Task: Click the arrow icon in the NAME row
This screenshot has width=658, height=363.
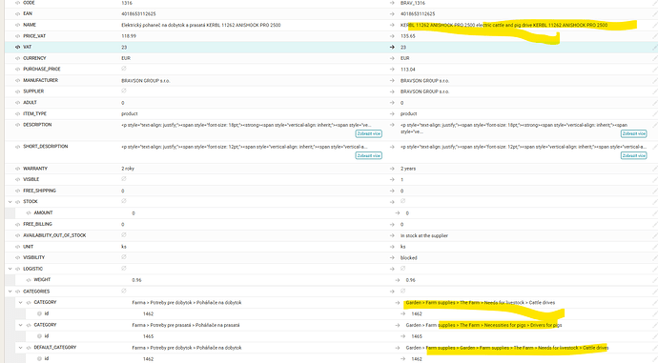Action: coord(392,25)
